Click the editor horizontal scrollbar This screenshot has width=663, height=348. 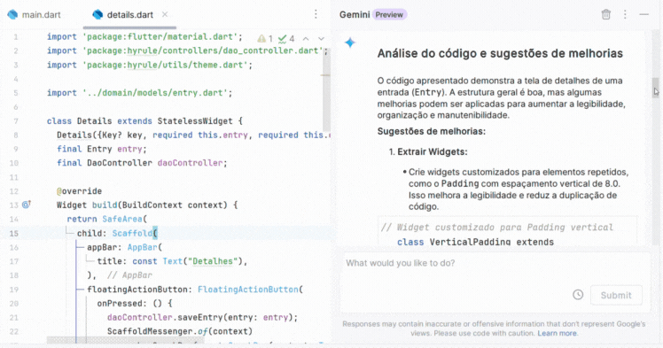[125, 340]
